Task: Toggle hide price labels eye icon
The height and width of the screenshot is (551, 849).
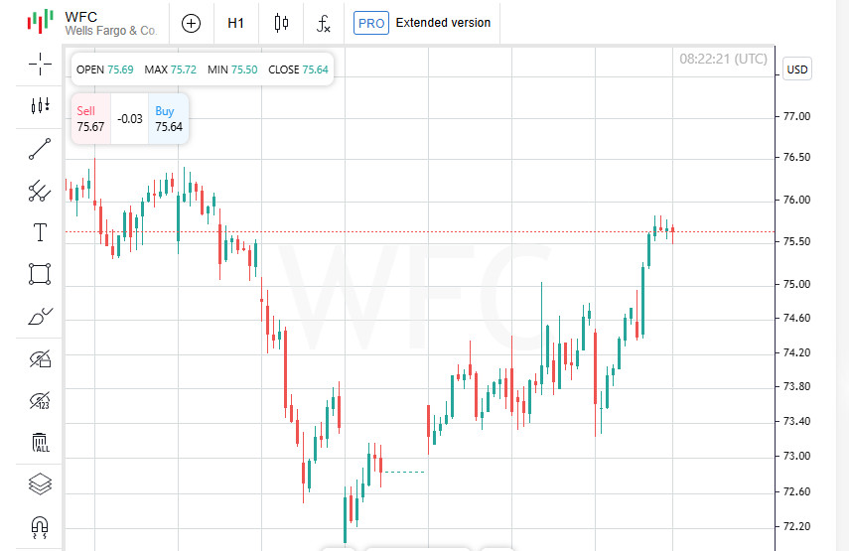Action: 40,400
